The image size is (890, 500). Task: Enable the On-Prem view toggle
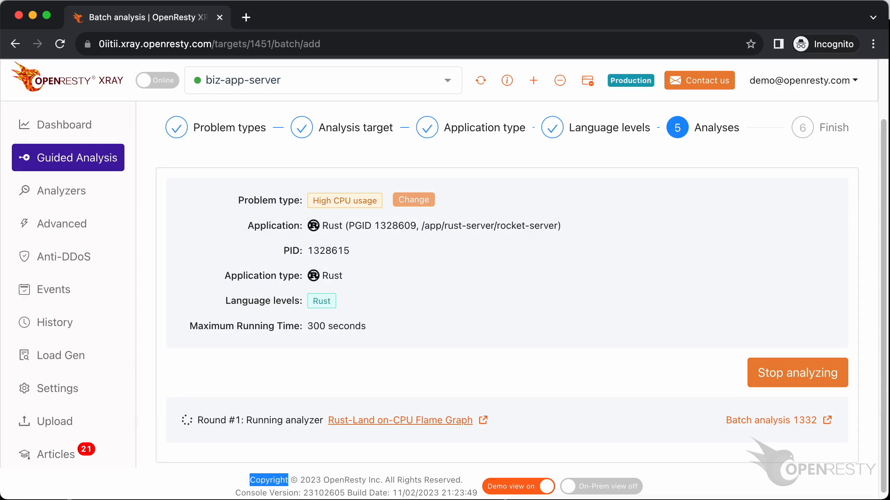tap(601, 486)
